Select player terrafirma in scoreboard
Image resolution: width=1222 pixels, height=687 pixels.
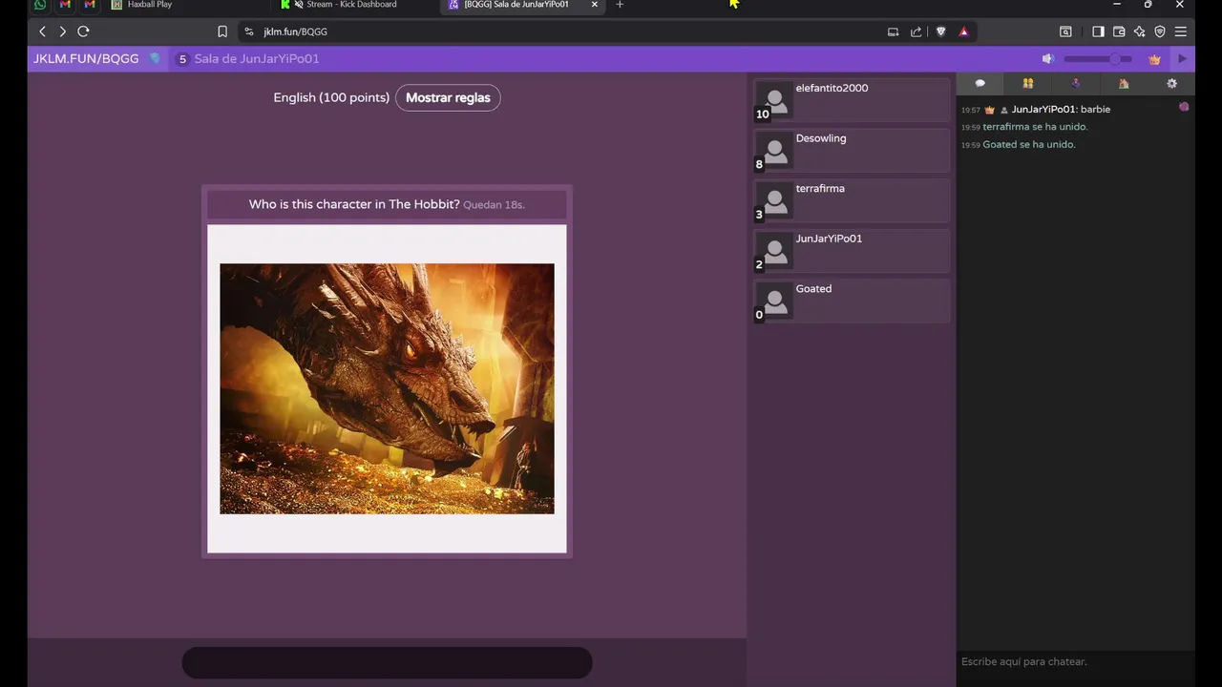(x=852, y=200)
